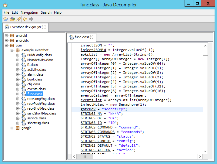
Task: Open the Search menu
Action: 46,12
